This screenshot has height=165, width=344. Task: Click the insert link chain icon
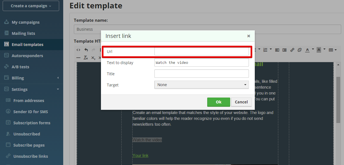tap(292, 50)
